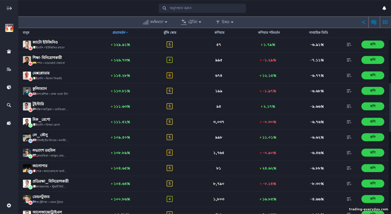Sort by প্রত্যাবর্তন column header
Viewport: 391px width, 214px height.
[120, 33]
